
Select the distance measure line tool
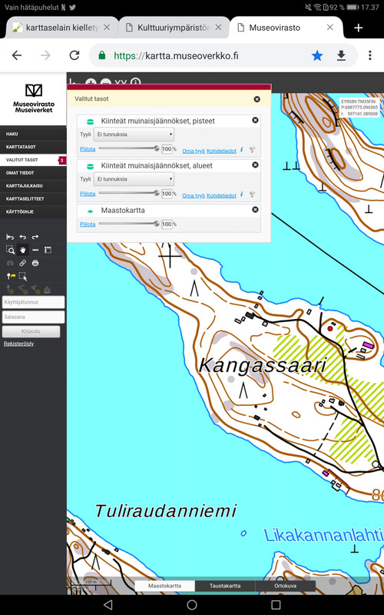[35, 250]
